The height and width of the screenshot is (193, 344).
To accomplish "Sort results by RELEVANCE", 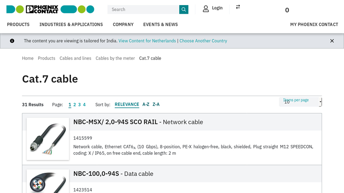I will 127,105.
